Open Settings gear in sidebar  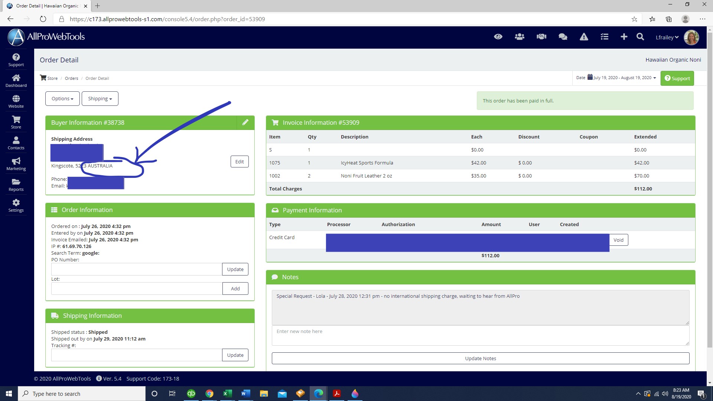16,205
